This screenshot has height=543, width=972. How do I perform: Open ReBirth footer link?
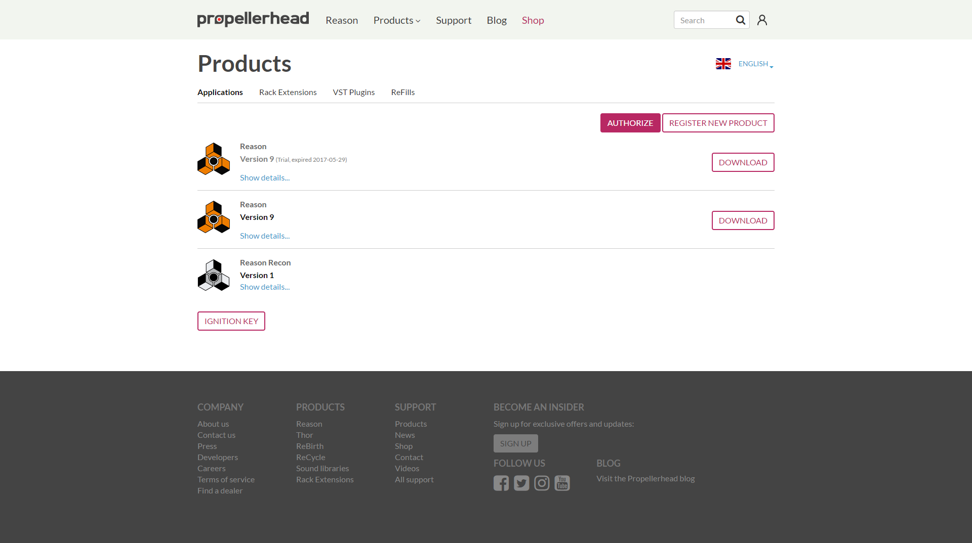[x=310, y=446]
